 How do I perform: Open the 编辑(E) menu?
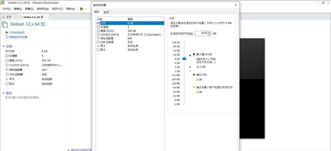click(x=18, y=9)
